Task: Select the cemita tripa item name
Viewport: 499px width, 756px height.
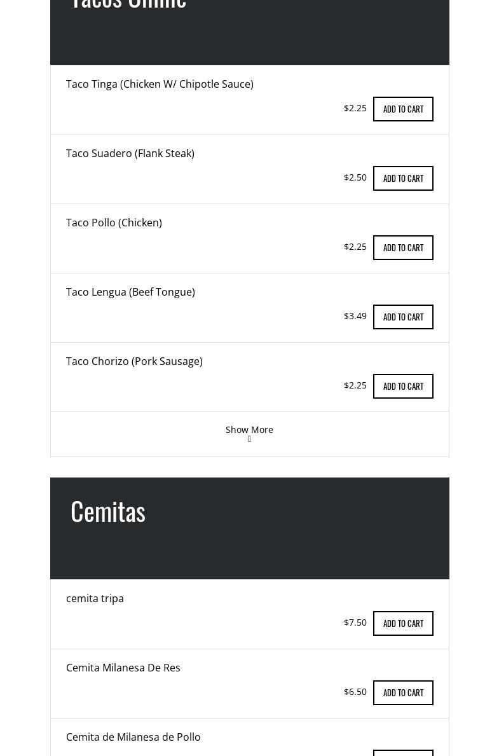Action: pyautogui.click(x=95, y=598)
